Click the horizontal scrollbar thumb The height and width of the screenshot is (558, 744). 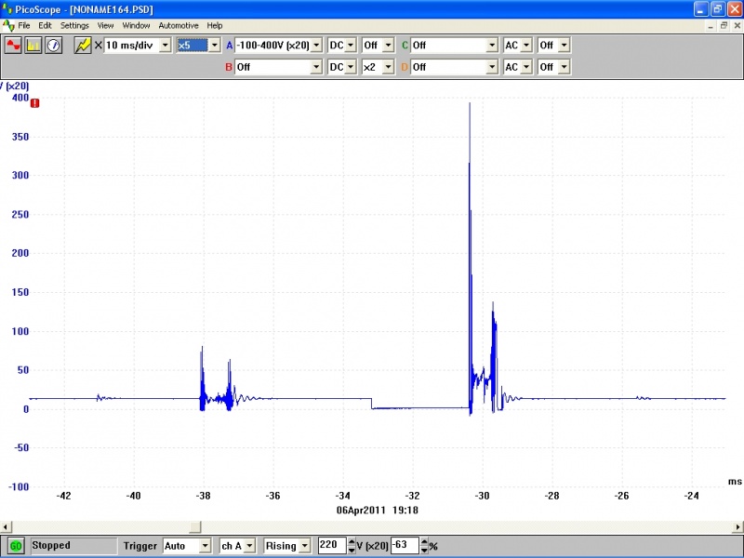(x=195, y=525)
